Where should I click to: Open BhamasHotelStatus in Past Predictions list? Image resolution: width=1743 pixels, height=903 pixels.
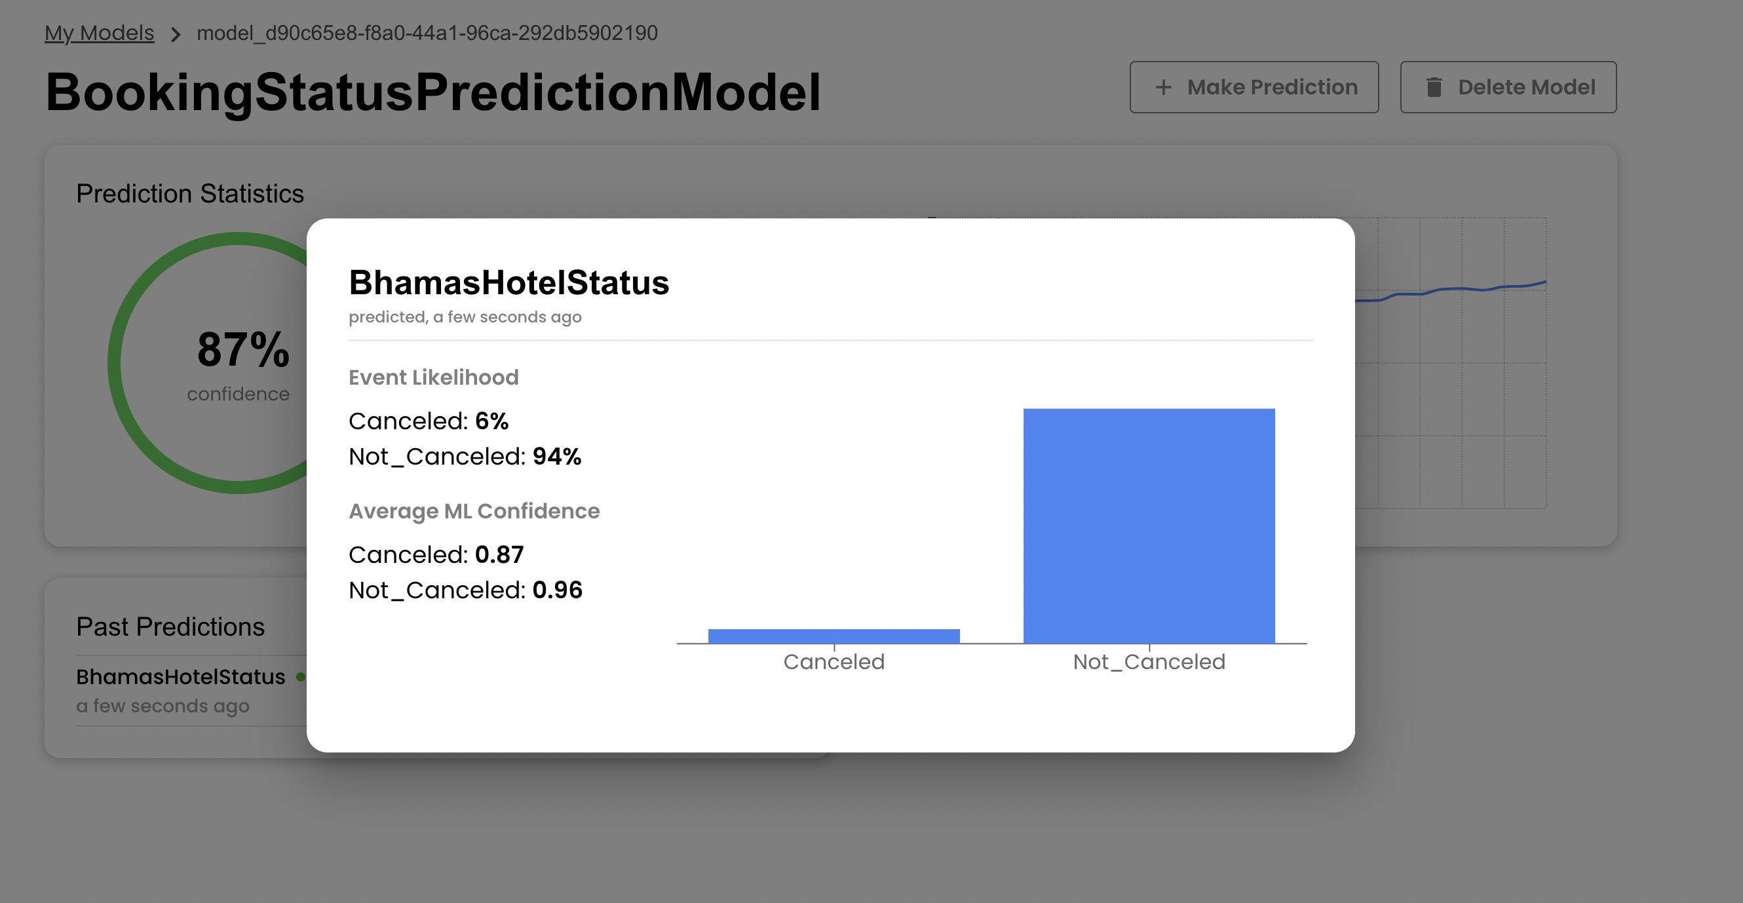point(181,676)
